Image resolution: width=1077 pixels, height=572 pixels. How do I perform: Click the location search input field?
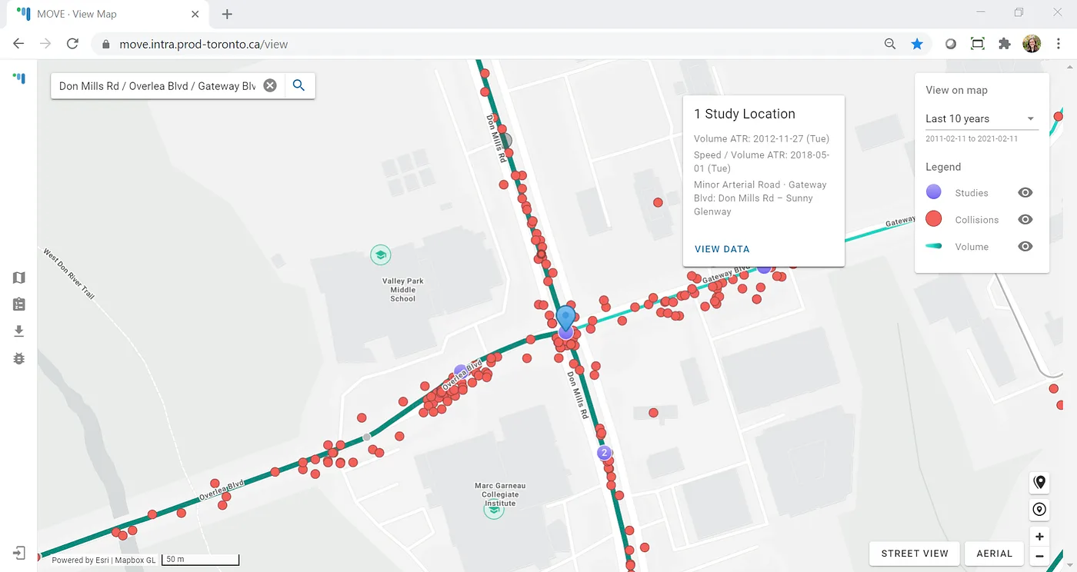[158, 85]
